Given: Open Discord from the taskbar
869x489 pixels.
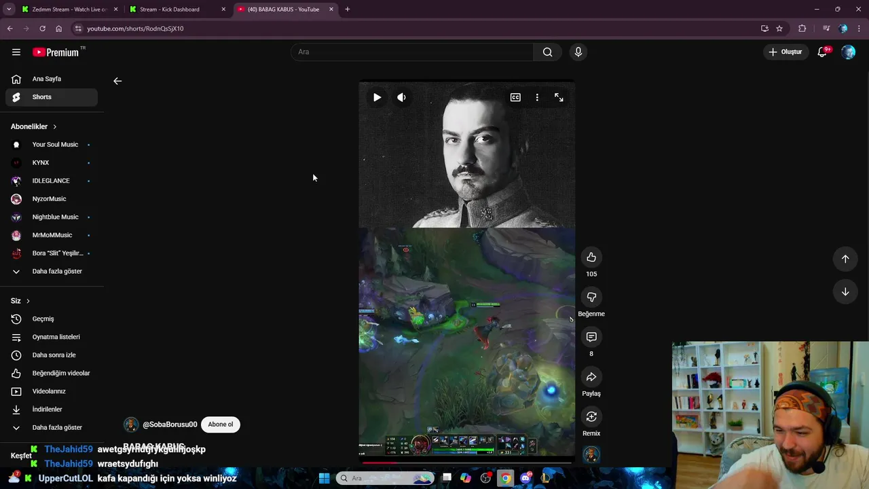Looking at the screenshot, I should (x=525, y=478).
